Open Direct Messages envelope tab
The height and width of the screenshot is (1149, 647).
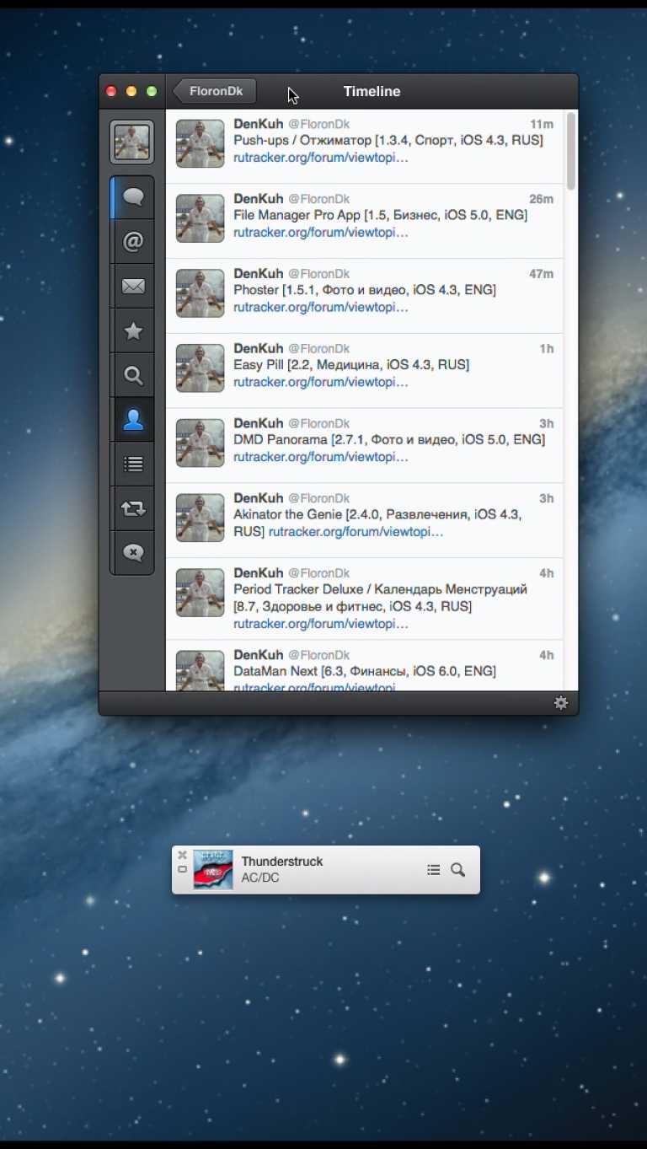point(133,287)
